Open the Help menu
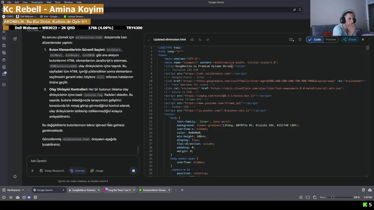 click(79, 2)
